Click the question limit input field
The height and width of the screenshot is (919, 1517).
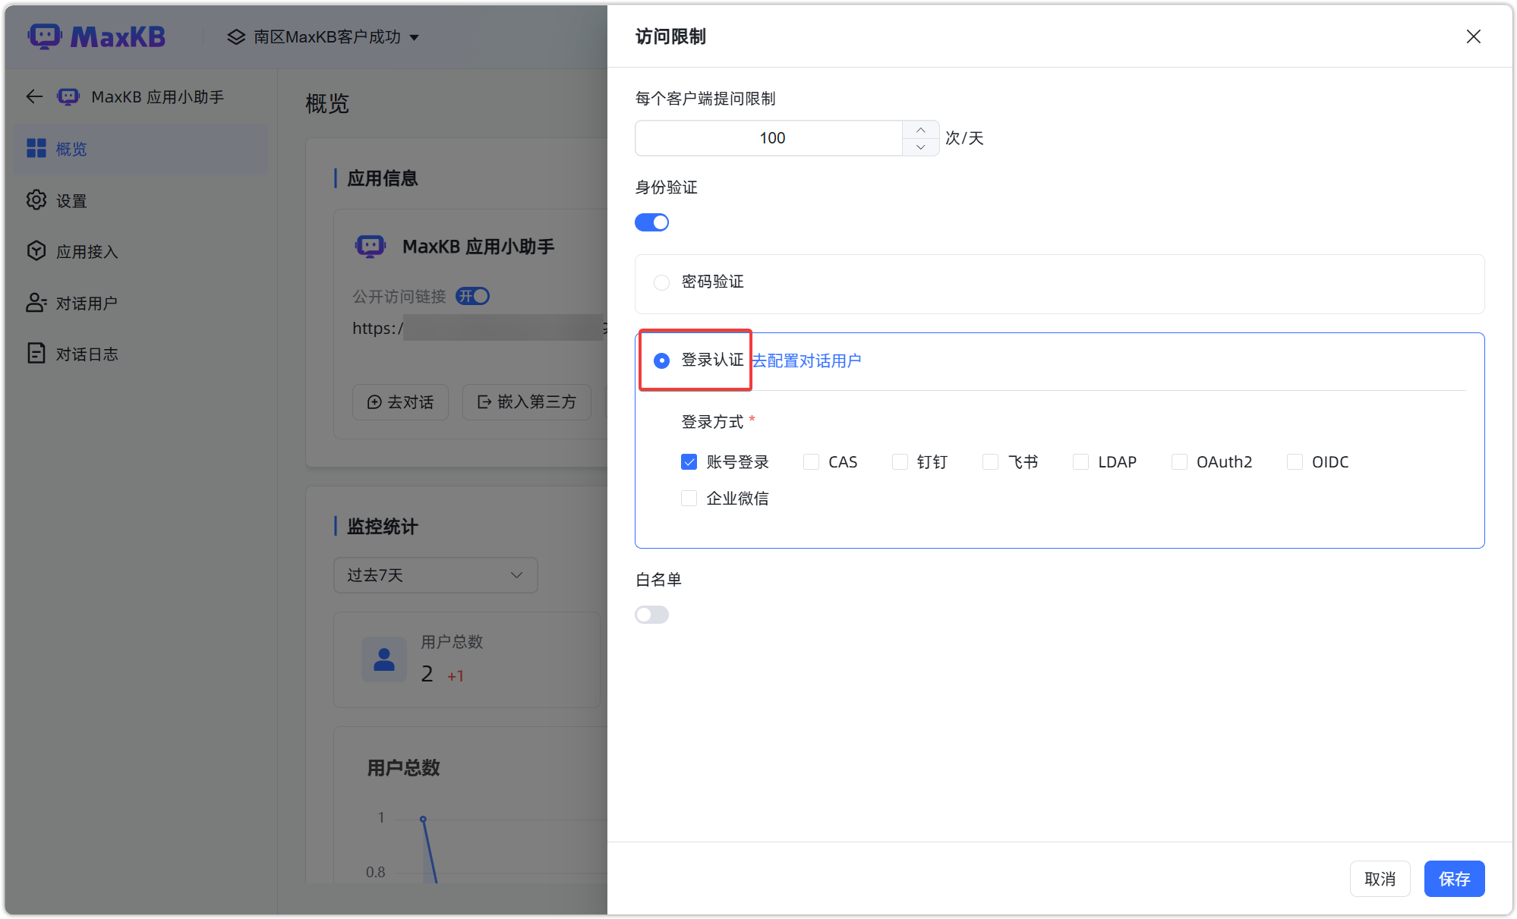pos(771,138)
